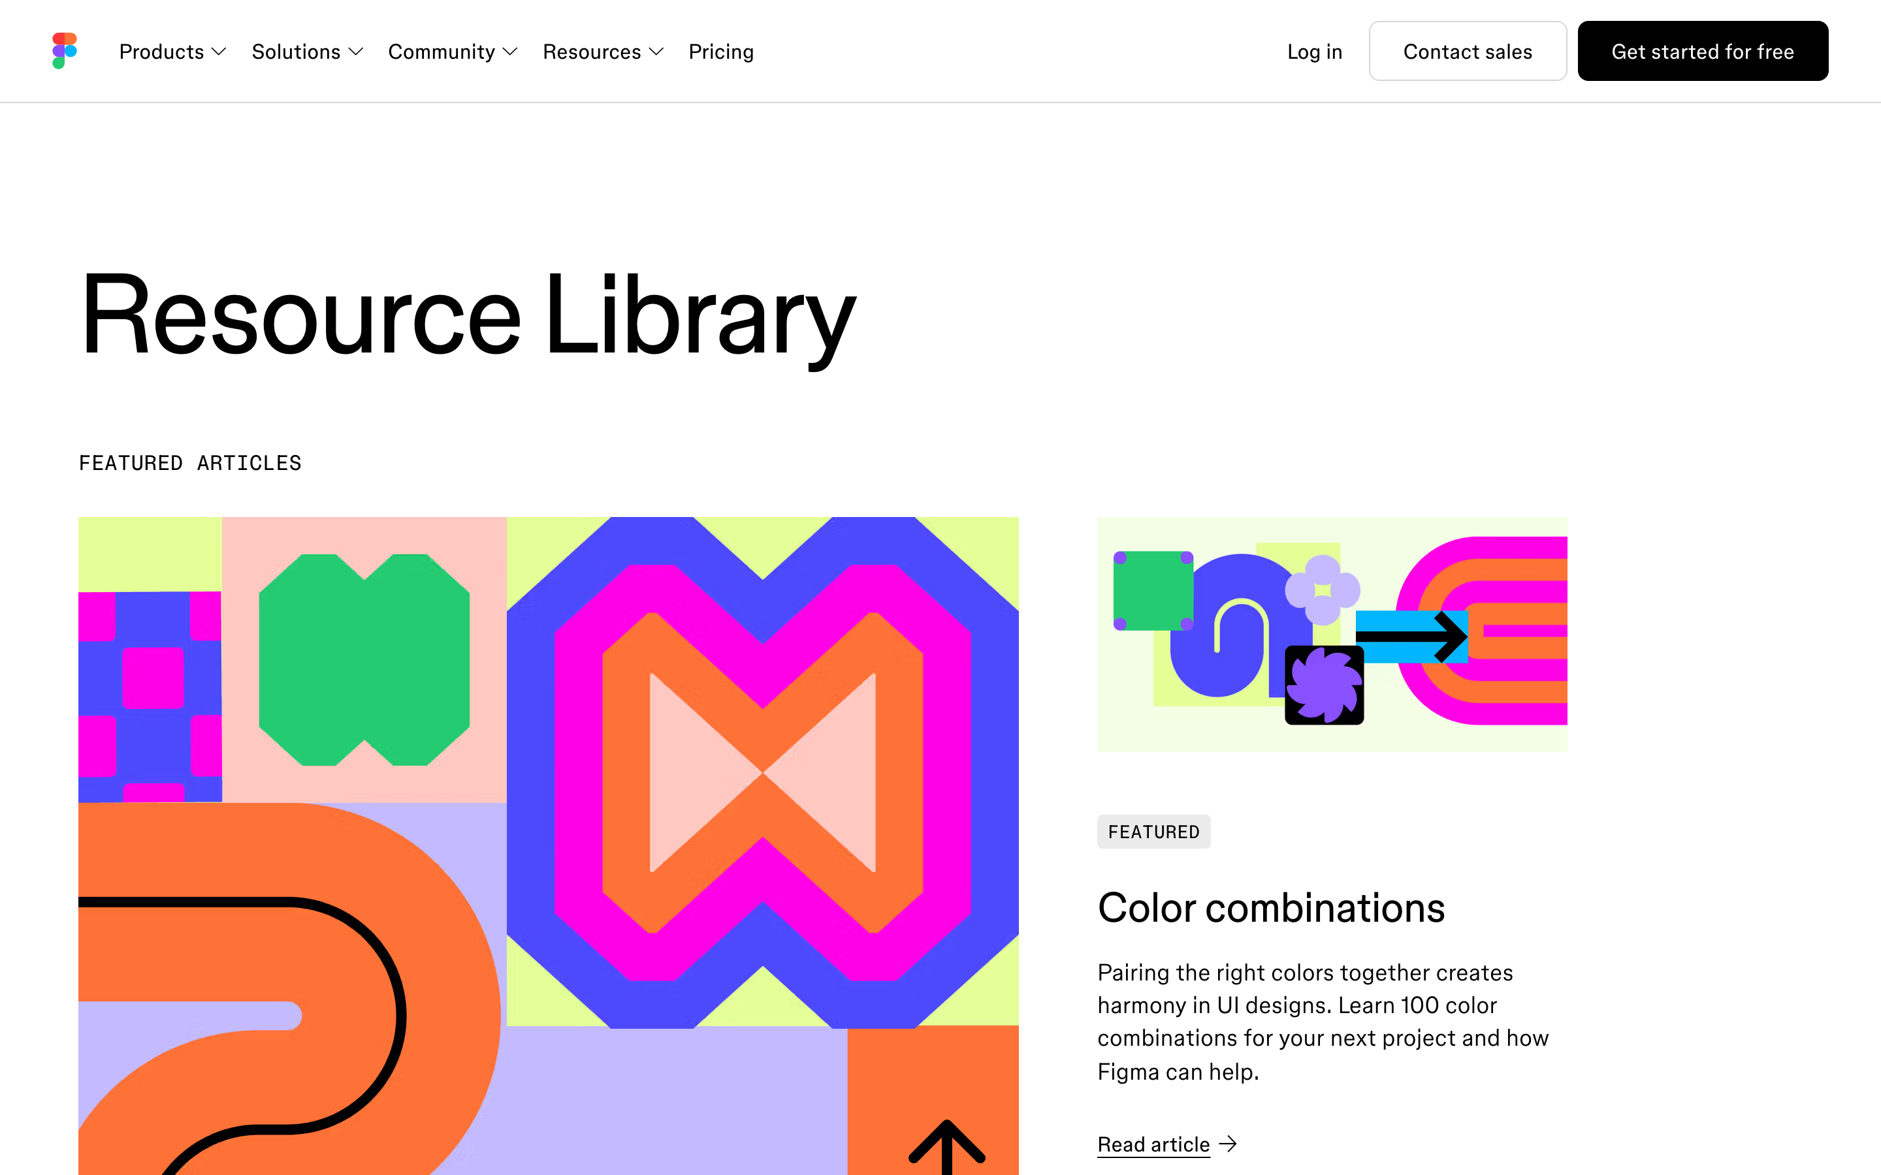The height and width of the screenshot is (1175, 1881).
Task: Expand the Community chevron arrow
Action: 511,52
